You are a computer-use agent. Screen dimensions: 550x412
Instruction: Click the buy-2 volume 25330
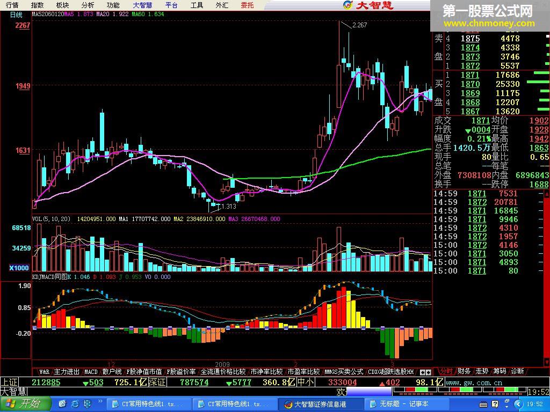coord(508,84)
